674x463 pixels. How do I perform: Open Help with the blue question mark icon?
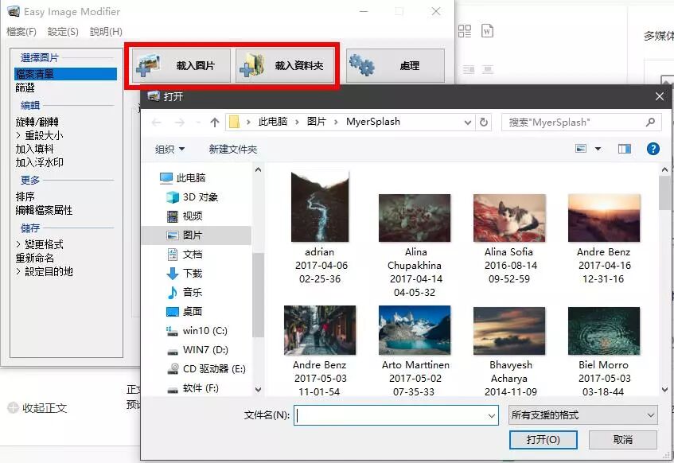(653, 148)
